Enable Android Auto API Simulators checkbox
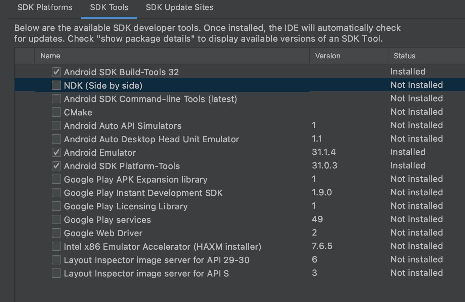The width and height of the screenshot is (465, 302). point(56,125)
